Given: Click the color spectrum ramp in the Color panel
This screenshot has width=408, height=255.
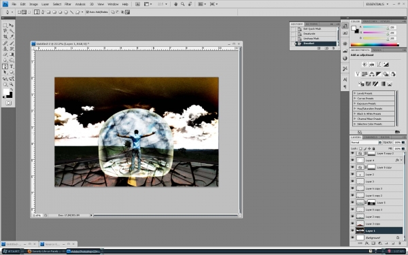Looking at the screenshot, I should [375, 45].
